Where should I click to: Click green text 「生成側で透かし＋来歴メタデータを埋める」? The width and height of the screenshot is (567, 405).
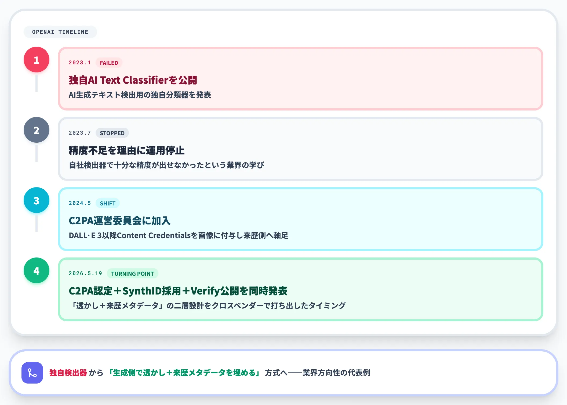(x=184, y=373)
